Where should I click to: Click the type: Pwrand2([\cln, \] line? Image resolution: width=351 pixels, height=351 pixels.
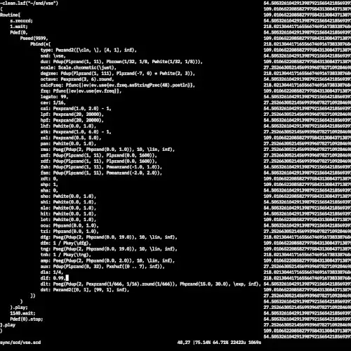click(88, 50)
